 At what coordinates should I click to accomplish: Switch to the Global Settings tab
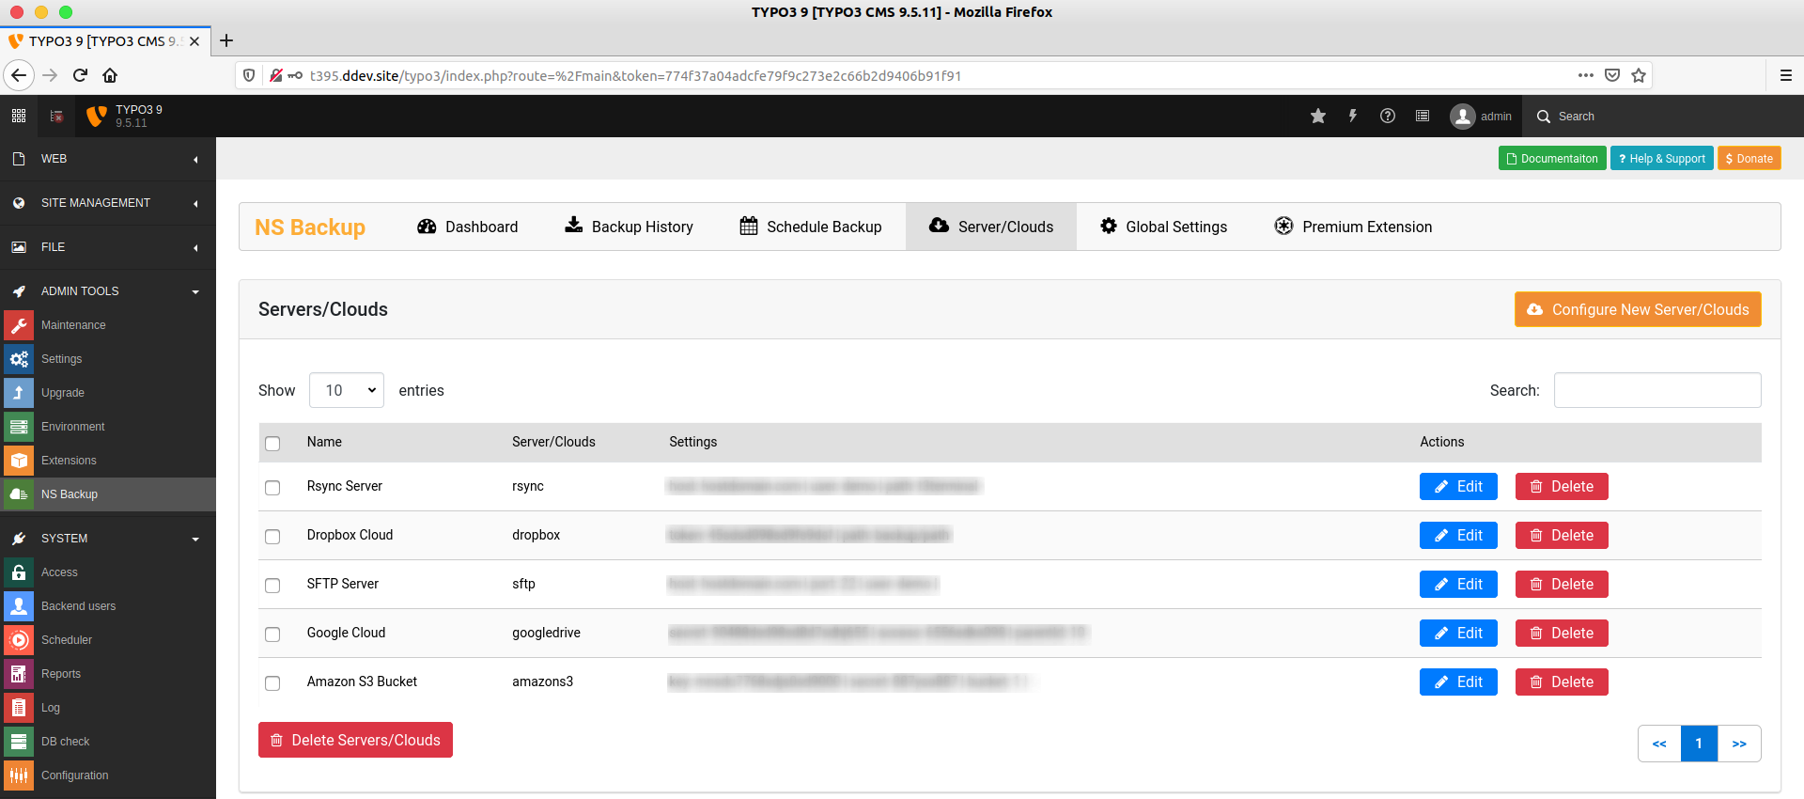[1164, 227]
